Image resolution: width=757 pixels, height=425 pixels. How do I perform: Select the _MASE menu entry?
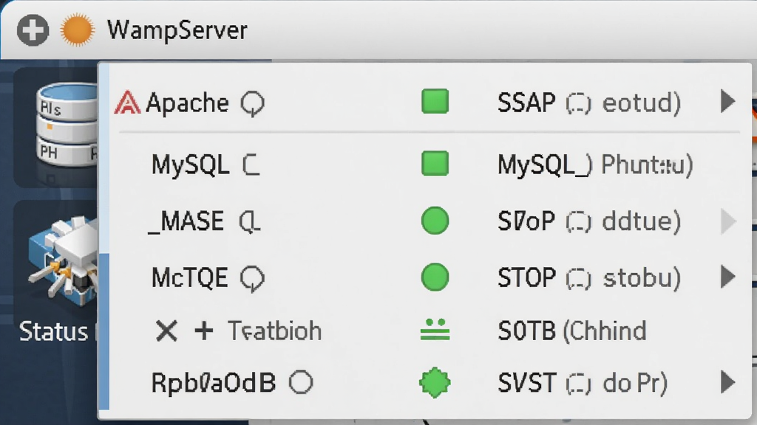[186, 221]
